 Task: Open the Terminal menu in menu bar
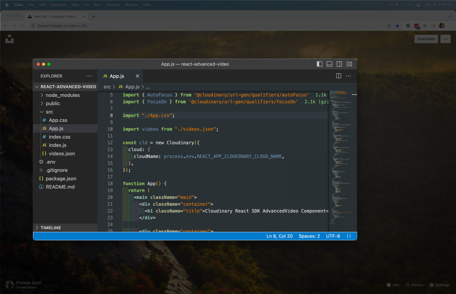[113, 5]
